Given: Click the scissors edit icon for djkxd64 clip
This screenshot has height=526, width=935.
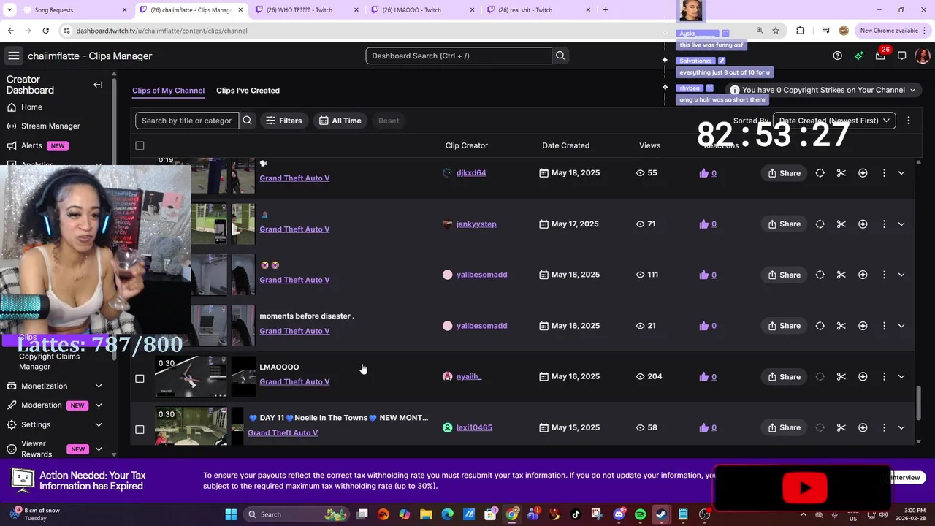Looking at the screenshot, I should tap(841, 173).
